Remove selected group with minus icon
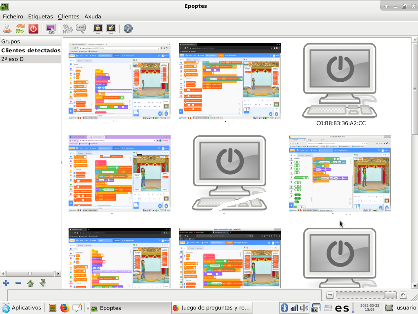This screenshot has height=314, width=418. coord(18,283)
